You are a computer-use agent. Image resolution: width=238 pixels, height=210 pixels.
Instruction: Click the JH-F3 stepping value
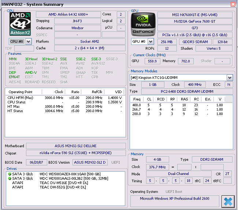click(x=77, y=21)
